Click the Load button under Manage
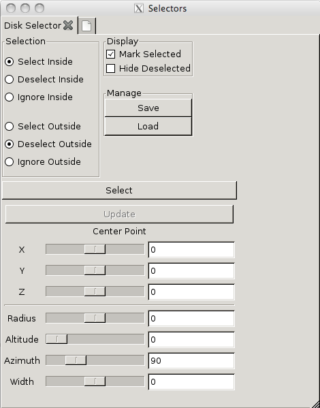 (148, 127)
